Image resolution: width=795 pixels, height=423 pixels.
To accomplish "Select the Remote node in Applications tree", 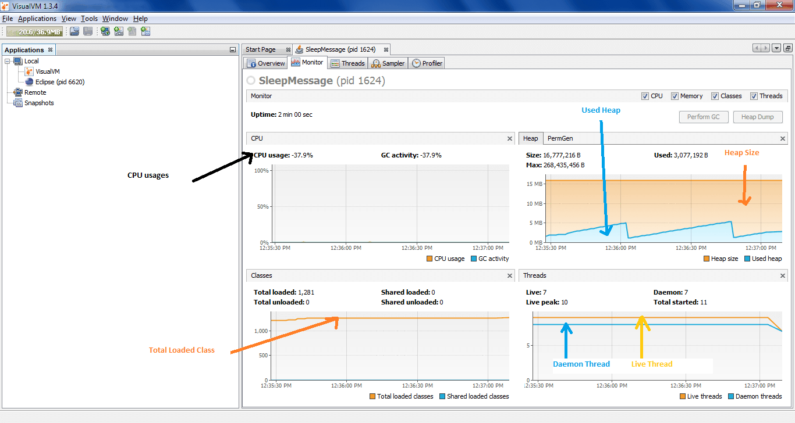I will [35, 92].
